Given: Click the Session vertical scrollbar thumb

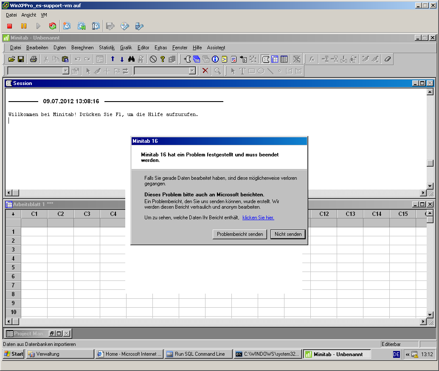Looking at the screenshot, I should point(430,163).
